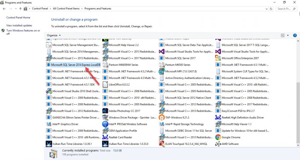Click the TAP-Windows 9.21.2 icon
Viewport: 300px width, 160px height.
click(x=162, y=118)
